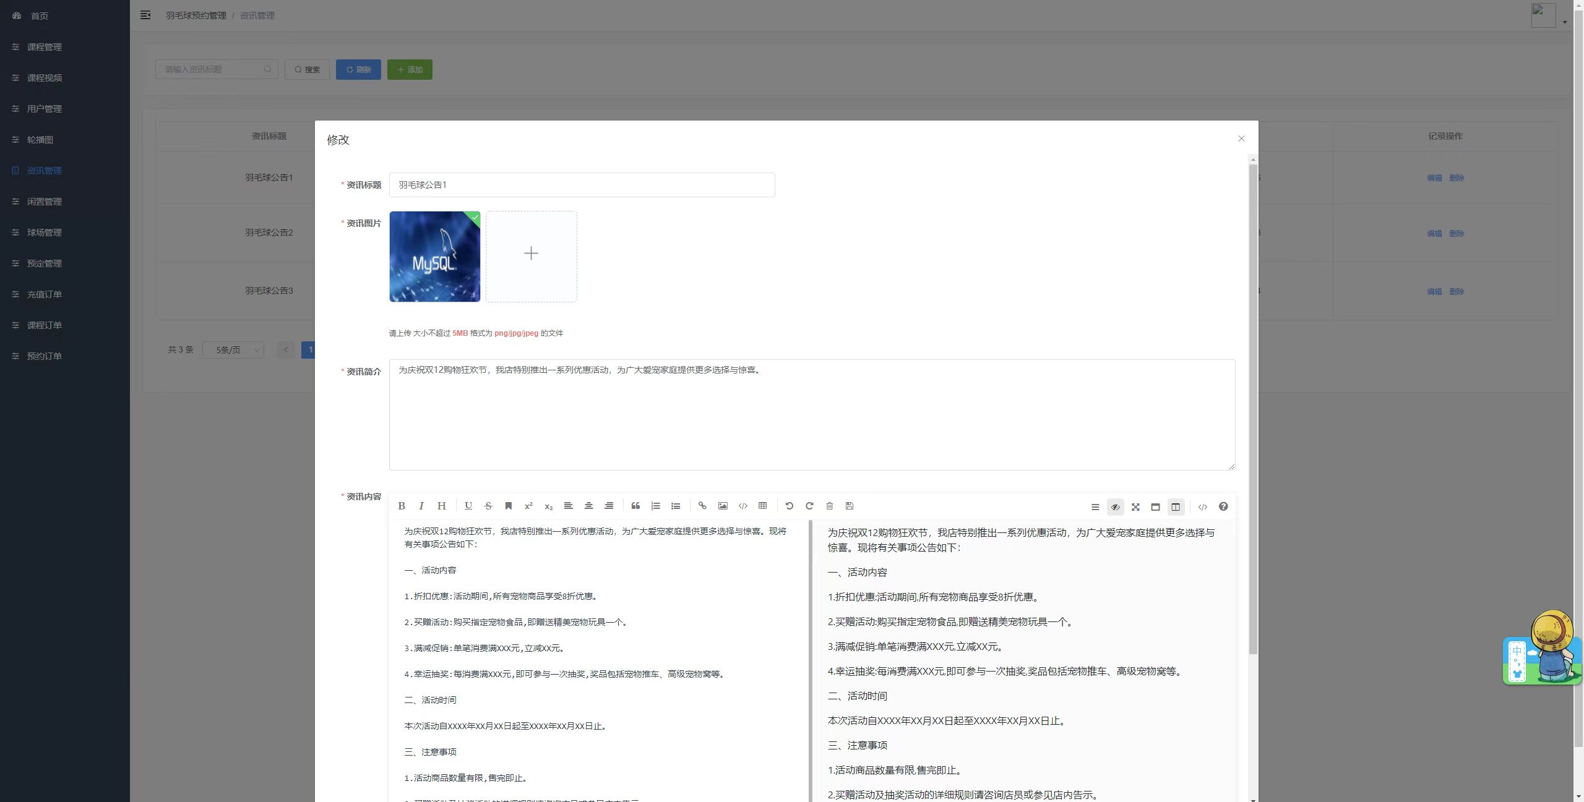Click the markdown source editing pane

point(598,660)
